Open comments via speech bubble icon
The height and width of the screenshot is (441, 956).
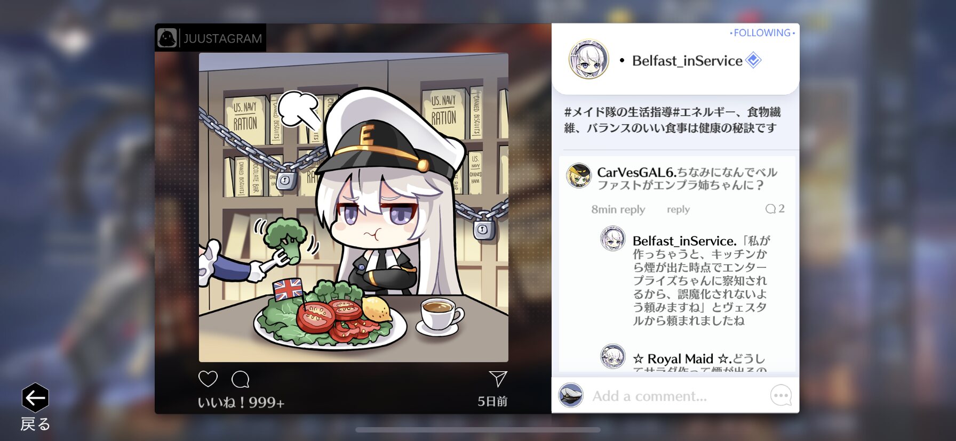point(241,379)
